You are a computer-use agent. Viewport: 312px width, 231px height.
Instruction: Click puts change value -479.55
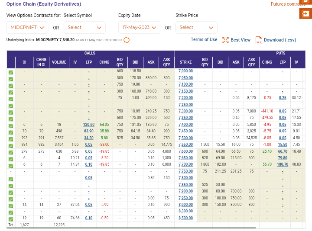(267, 118)
